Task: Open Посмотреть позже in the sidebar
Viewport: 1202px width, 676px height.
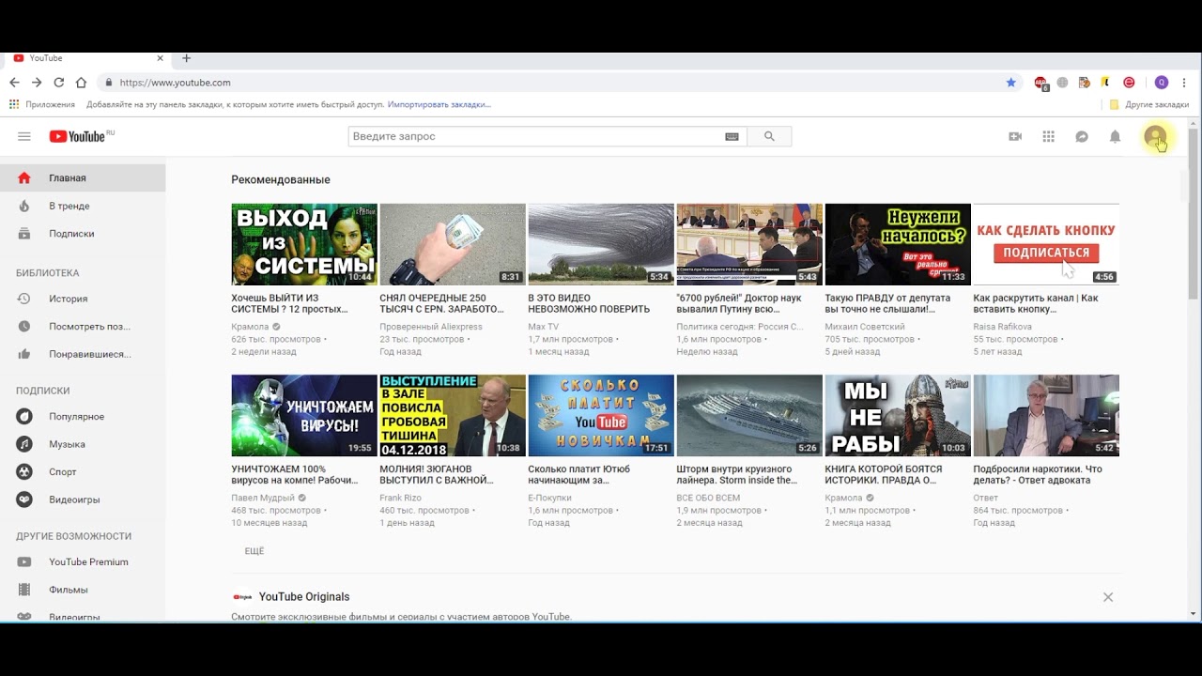Action: click(x=83, y=327)
